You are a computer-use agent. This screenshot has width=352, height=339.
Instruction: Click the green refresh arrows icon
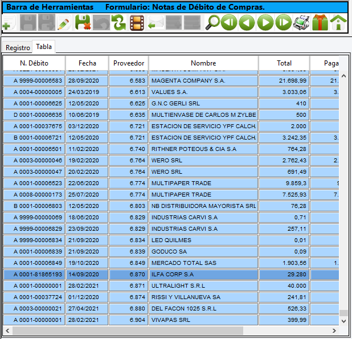pos(119,23)
